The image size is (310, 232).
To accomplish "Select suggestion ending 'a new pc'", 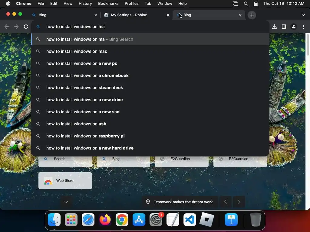I will tap(150, 63).
